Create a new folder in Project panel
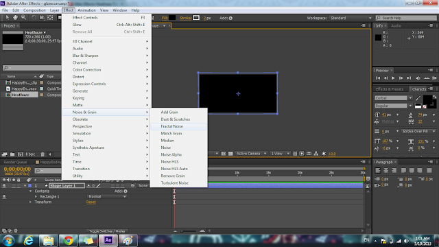 click(12, 154)
